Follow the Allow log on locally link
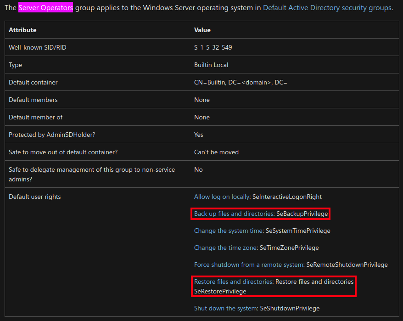The image size is (403, 321). [x=222, y=197]
